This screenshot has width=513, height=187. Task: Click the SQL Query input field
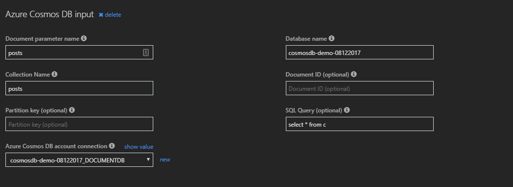click(x=360, y=124)
